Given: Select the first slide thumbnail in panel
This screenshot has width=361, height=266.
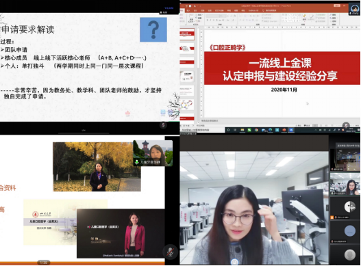Looking at the screenshot, I should pos(187,35).
